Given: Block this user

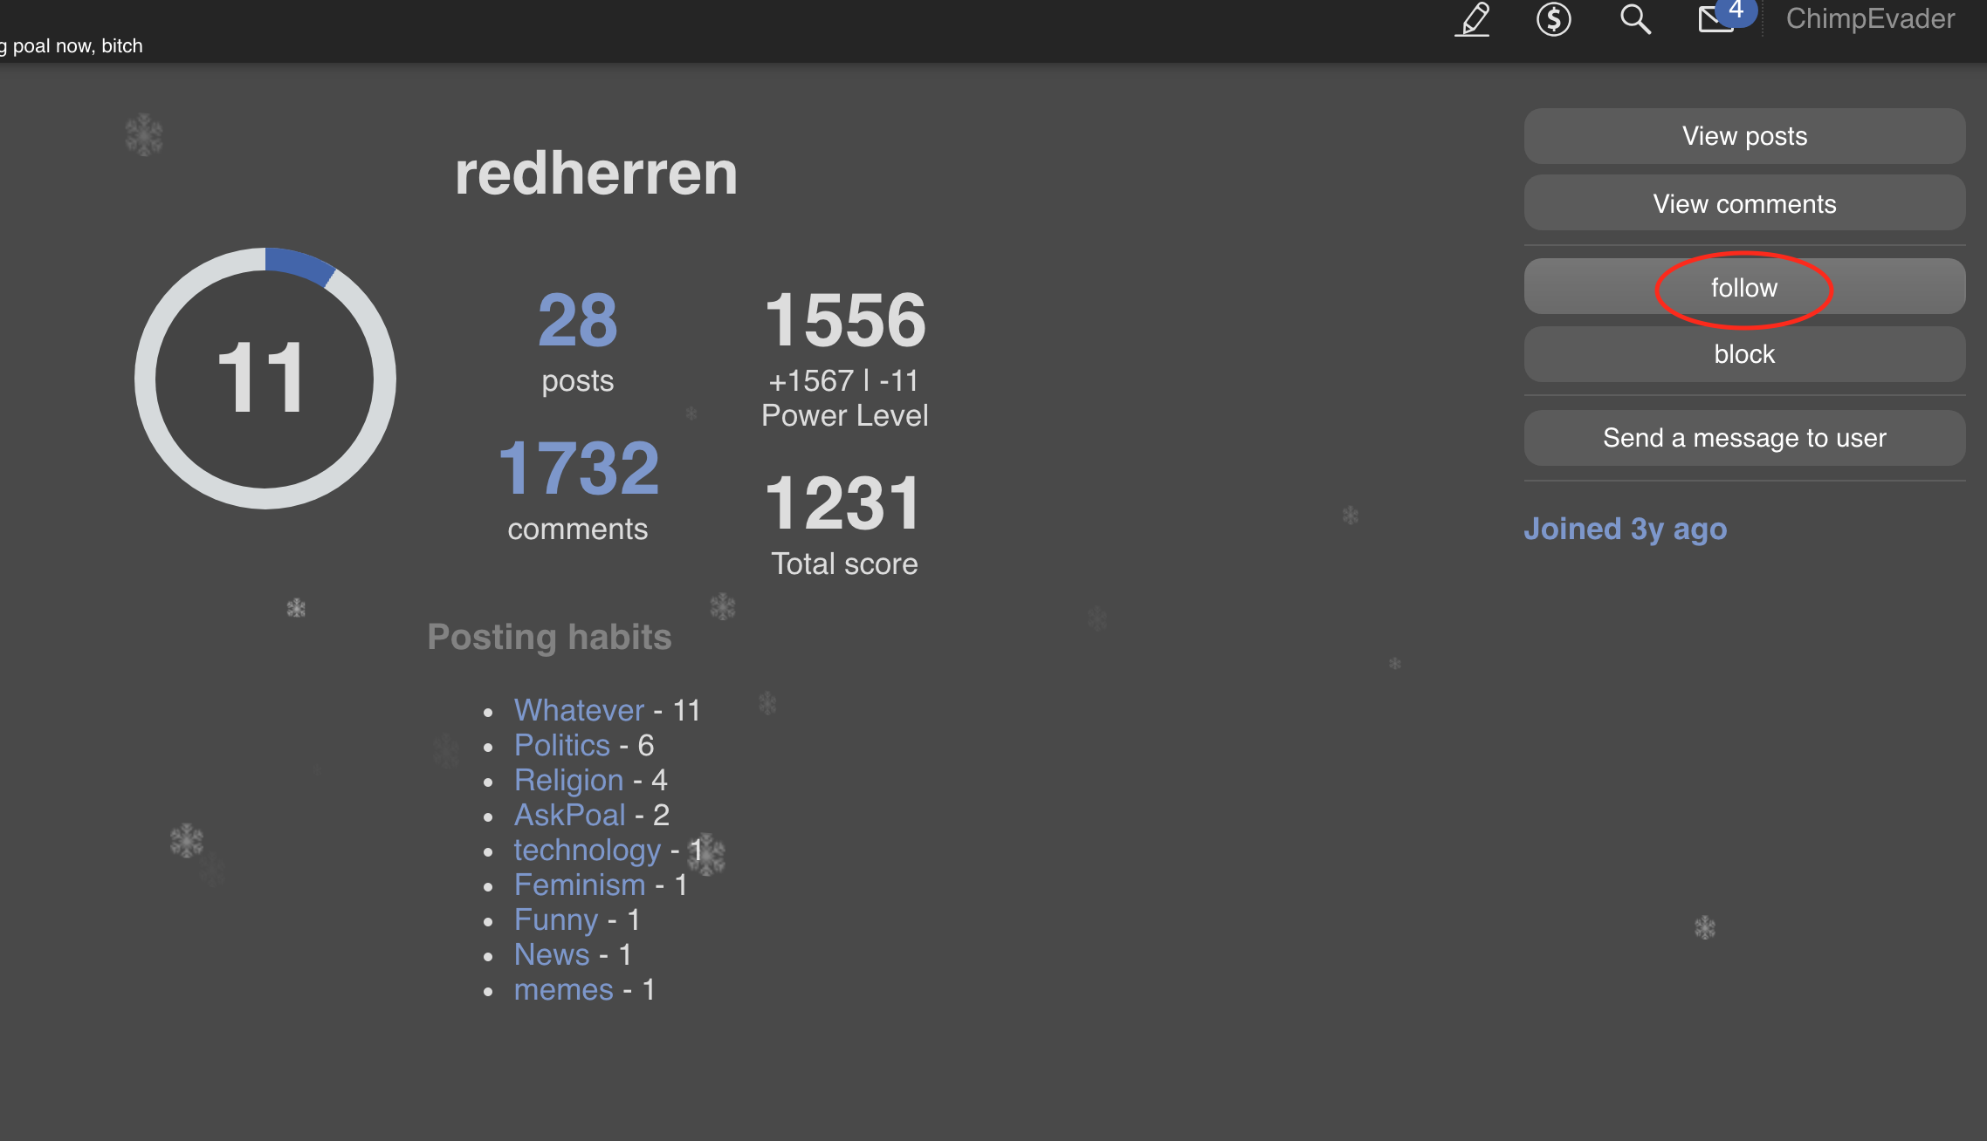Looking at the screenshot, I should click(x=1743, y=354).
